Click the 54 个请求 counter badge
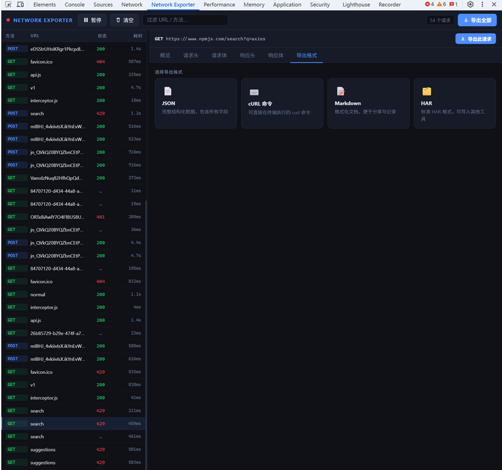Screen dimensions: 502x470 (x=440, y=20)
